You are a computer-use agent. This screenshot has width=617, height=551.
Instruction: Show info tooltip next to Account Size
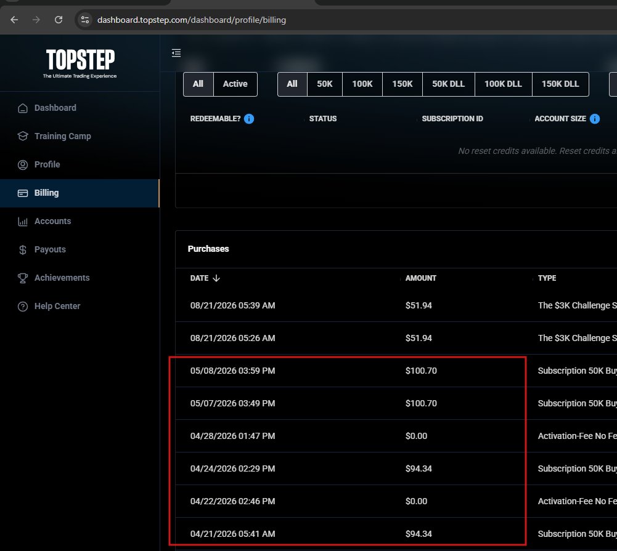[595, 119]
